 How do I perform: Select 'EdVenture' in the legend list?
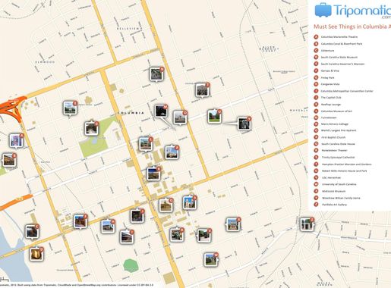pyautogui.click(x=327, y=51)
